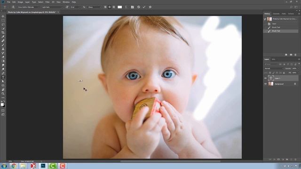Open the File menu

coord(8,2)
